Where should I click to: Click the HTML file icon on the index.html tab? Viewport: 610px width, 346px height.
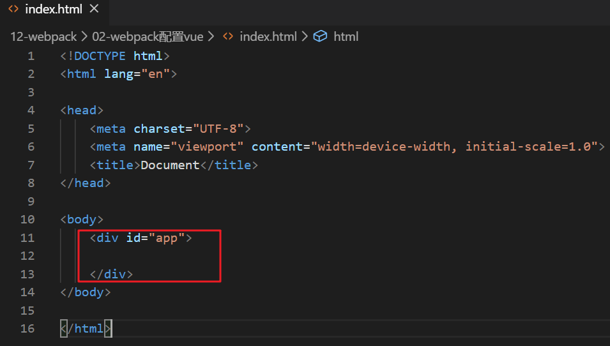click(13, 10)
